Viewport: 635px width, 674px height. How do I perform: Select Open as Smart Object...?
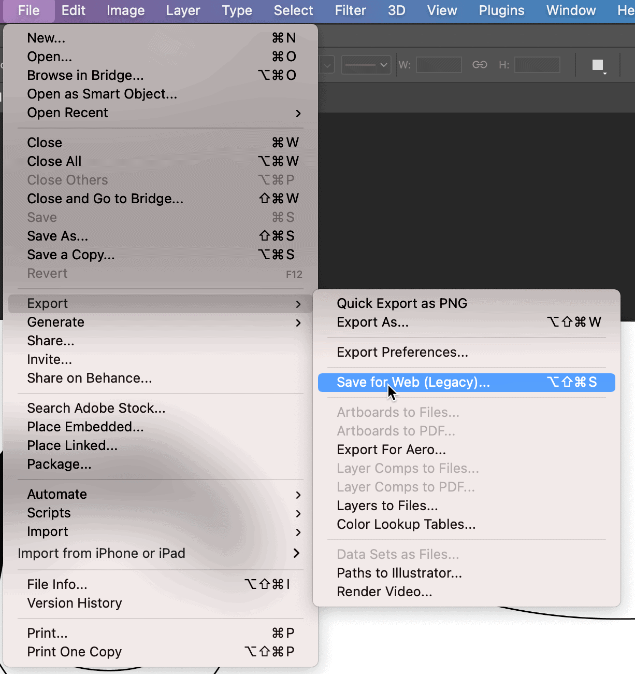point(161,94)
